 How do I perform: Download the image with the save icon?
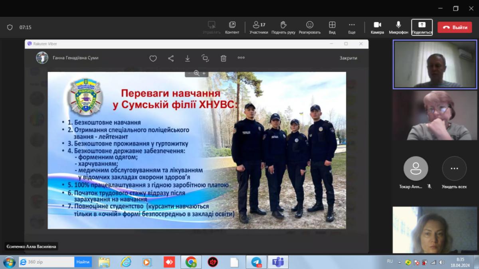click(188, 58)
